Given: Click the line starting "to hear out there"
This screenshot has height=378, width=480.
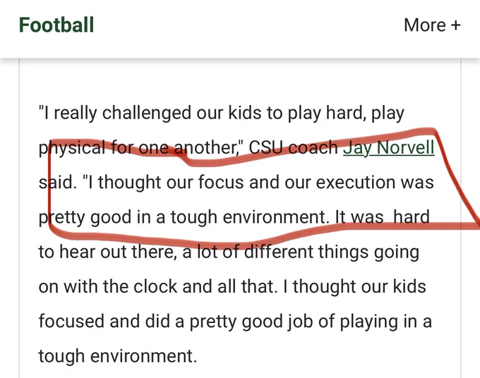Looking at the screenshot, I should tap(229, 252).
